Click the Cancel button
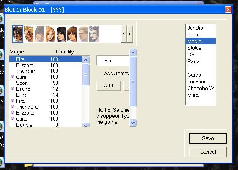 coord(208,152)
